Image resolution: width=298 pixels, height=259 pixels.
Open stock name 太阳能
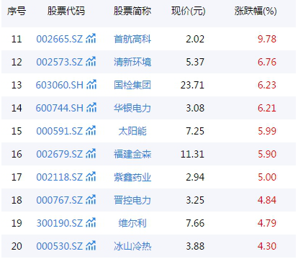coord(132,131)
